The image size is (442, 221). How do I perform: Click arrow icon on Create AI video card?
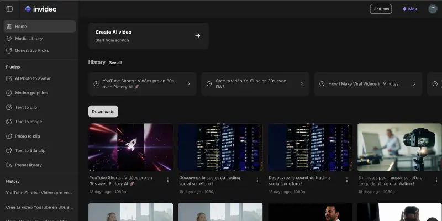198,36
